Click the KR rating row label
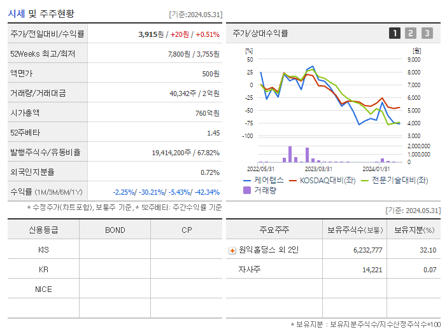The height and width of the screenshot is (334, 447). (43, 270)
